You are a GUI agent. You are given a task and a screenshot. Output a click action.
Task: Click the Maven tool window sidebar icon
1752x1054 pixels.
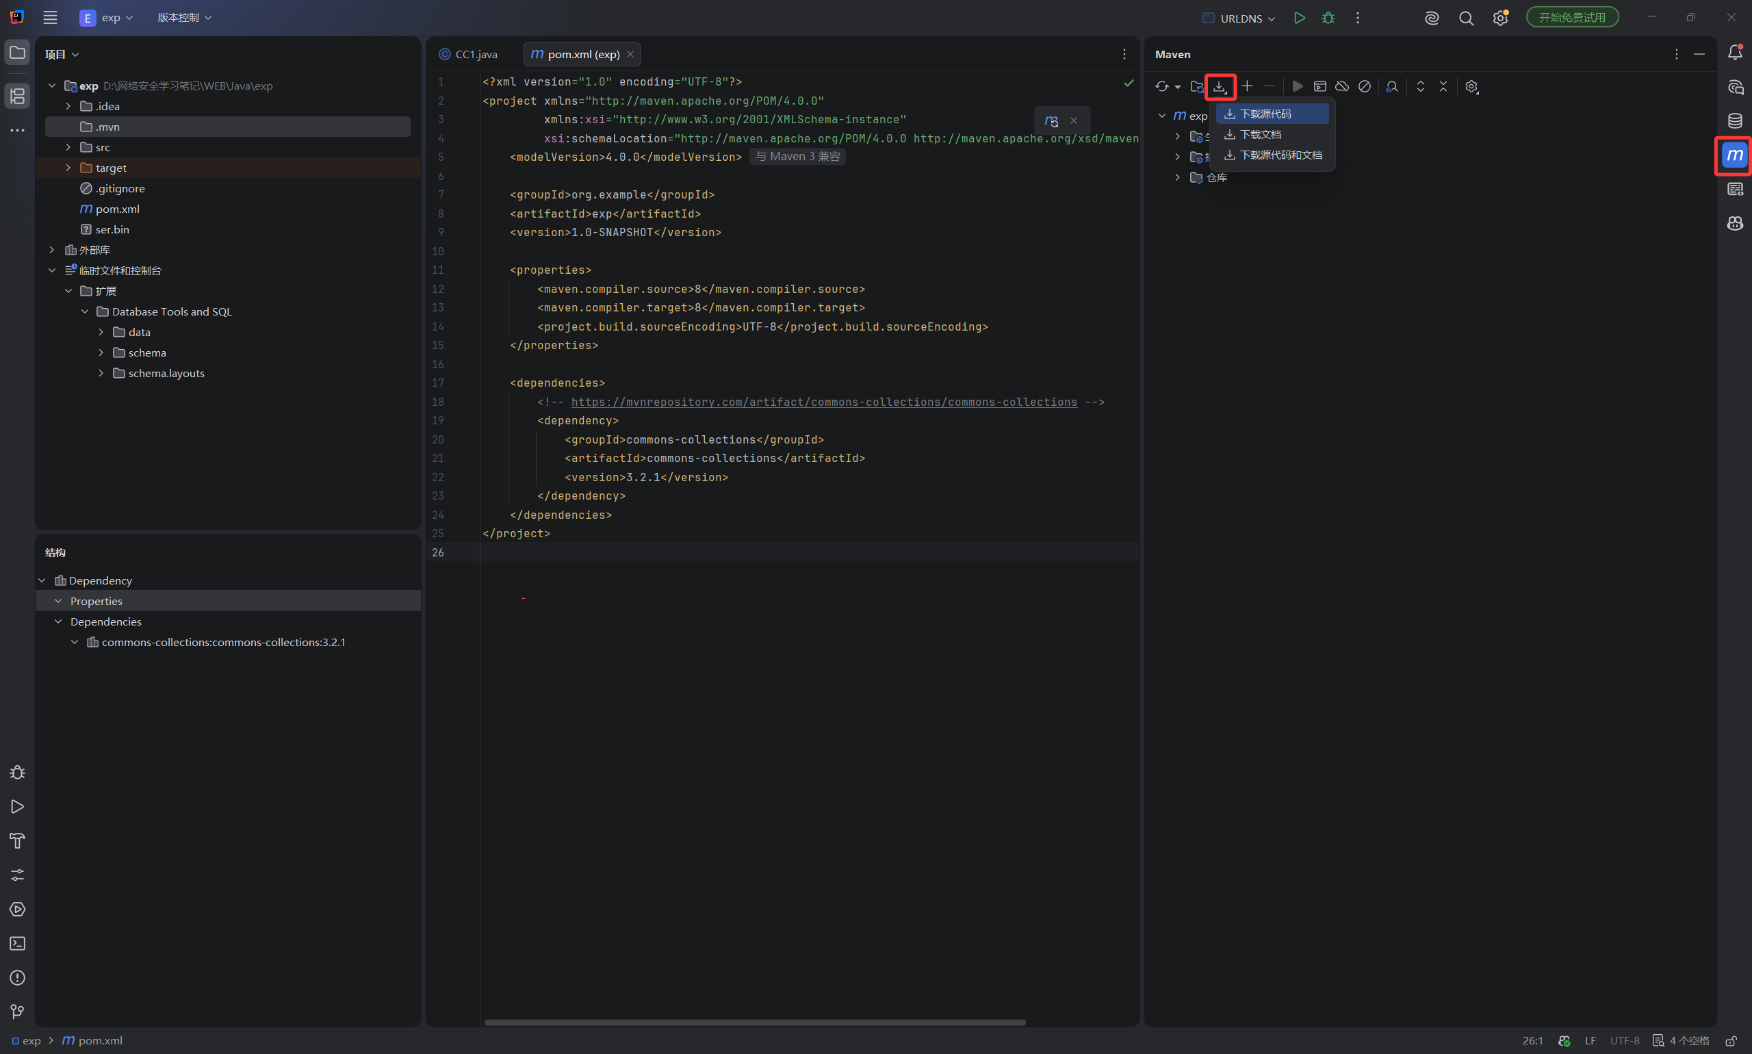(1734, 155)
